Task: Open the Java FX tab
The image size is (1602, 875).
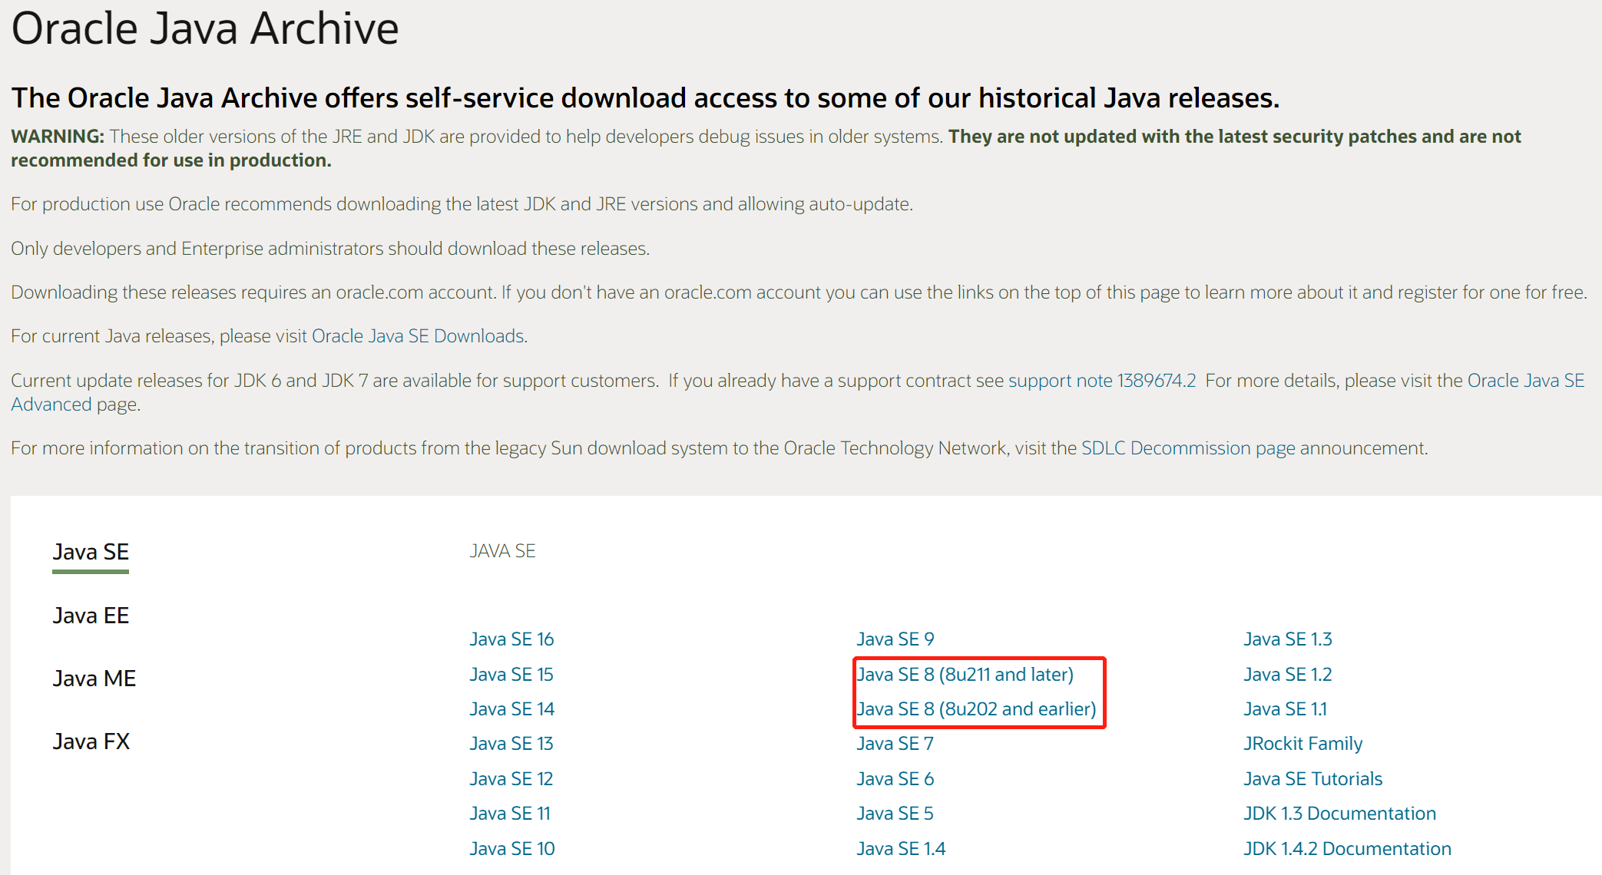Action: tap(91, 741)
